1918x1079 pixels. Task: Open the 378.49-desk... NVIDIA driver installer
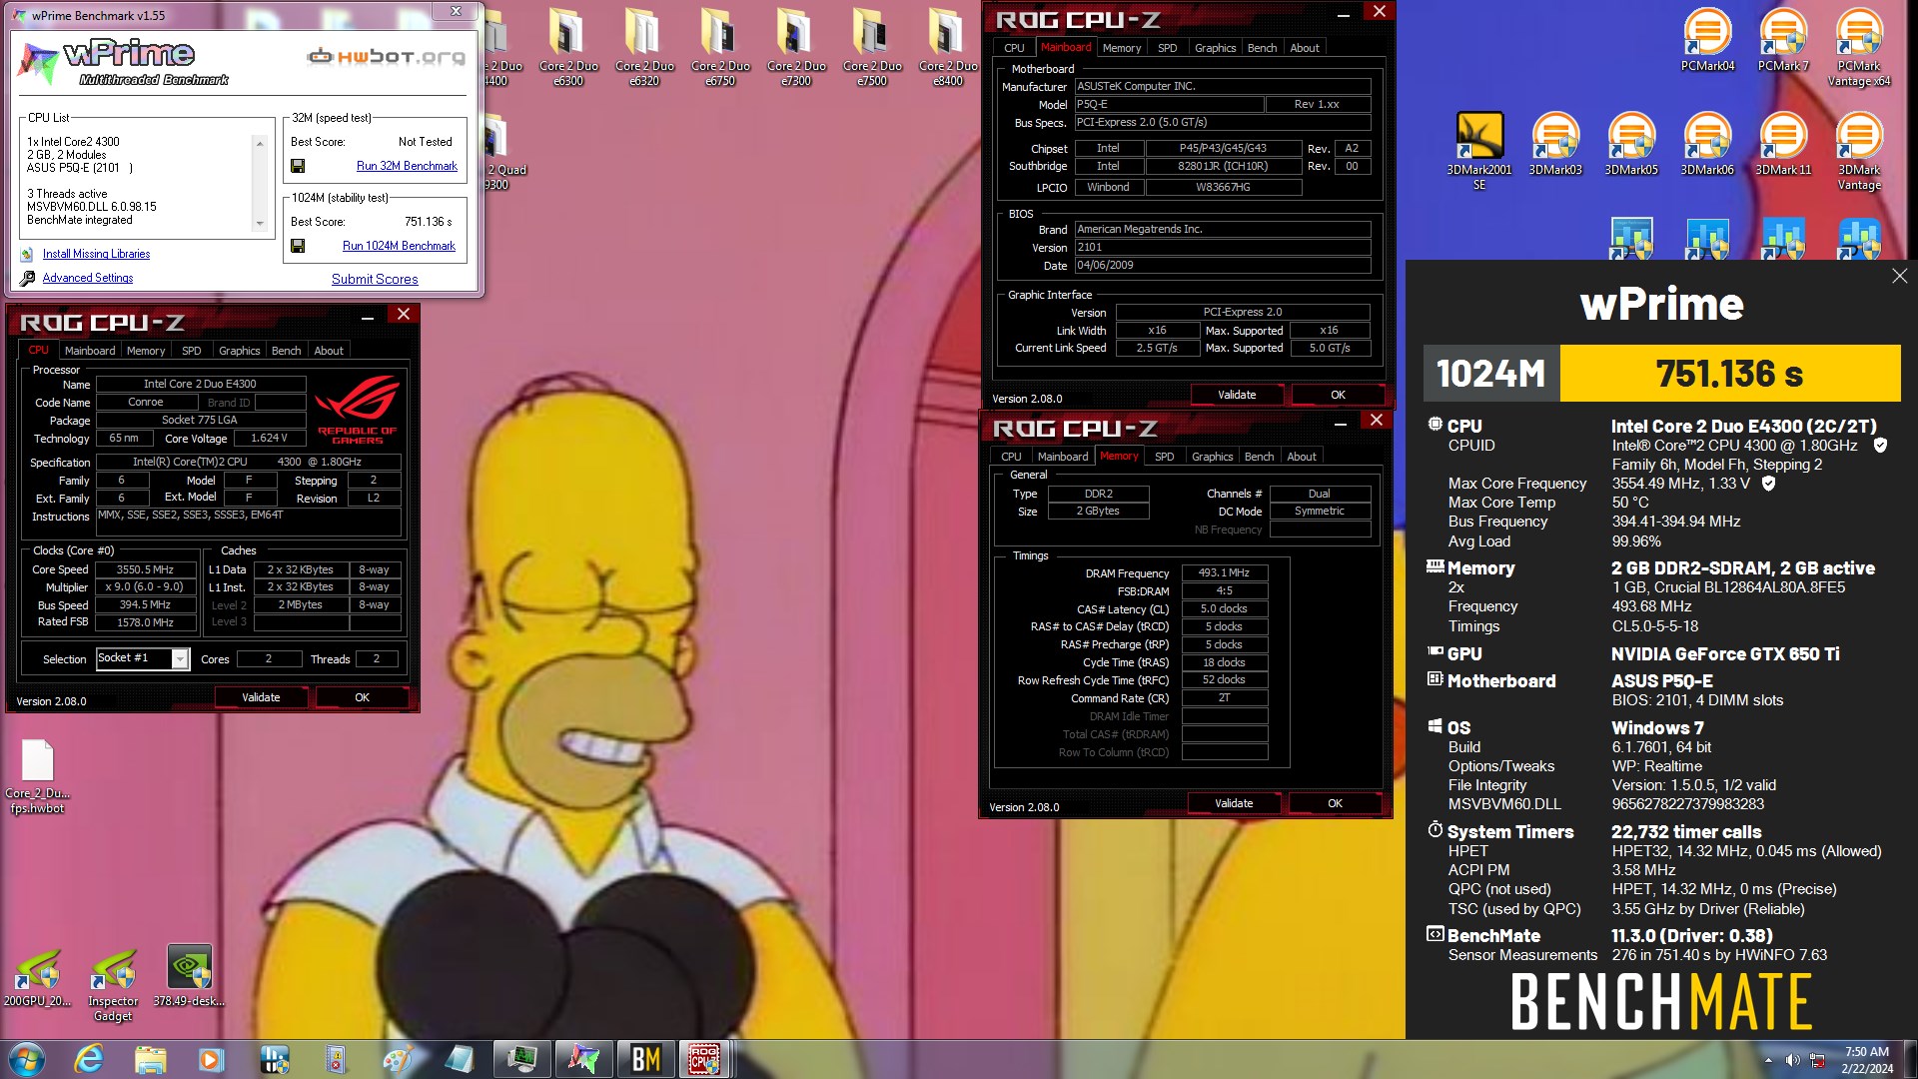(189, 975)
